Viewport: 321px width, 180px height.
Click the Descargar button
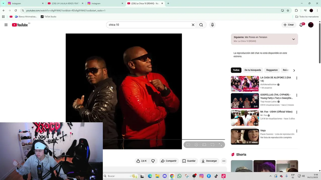click(x=209, y=161)
